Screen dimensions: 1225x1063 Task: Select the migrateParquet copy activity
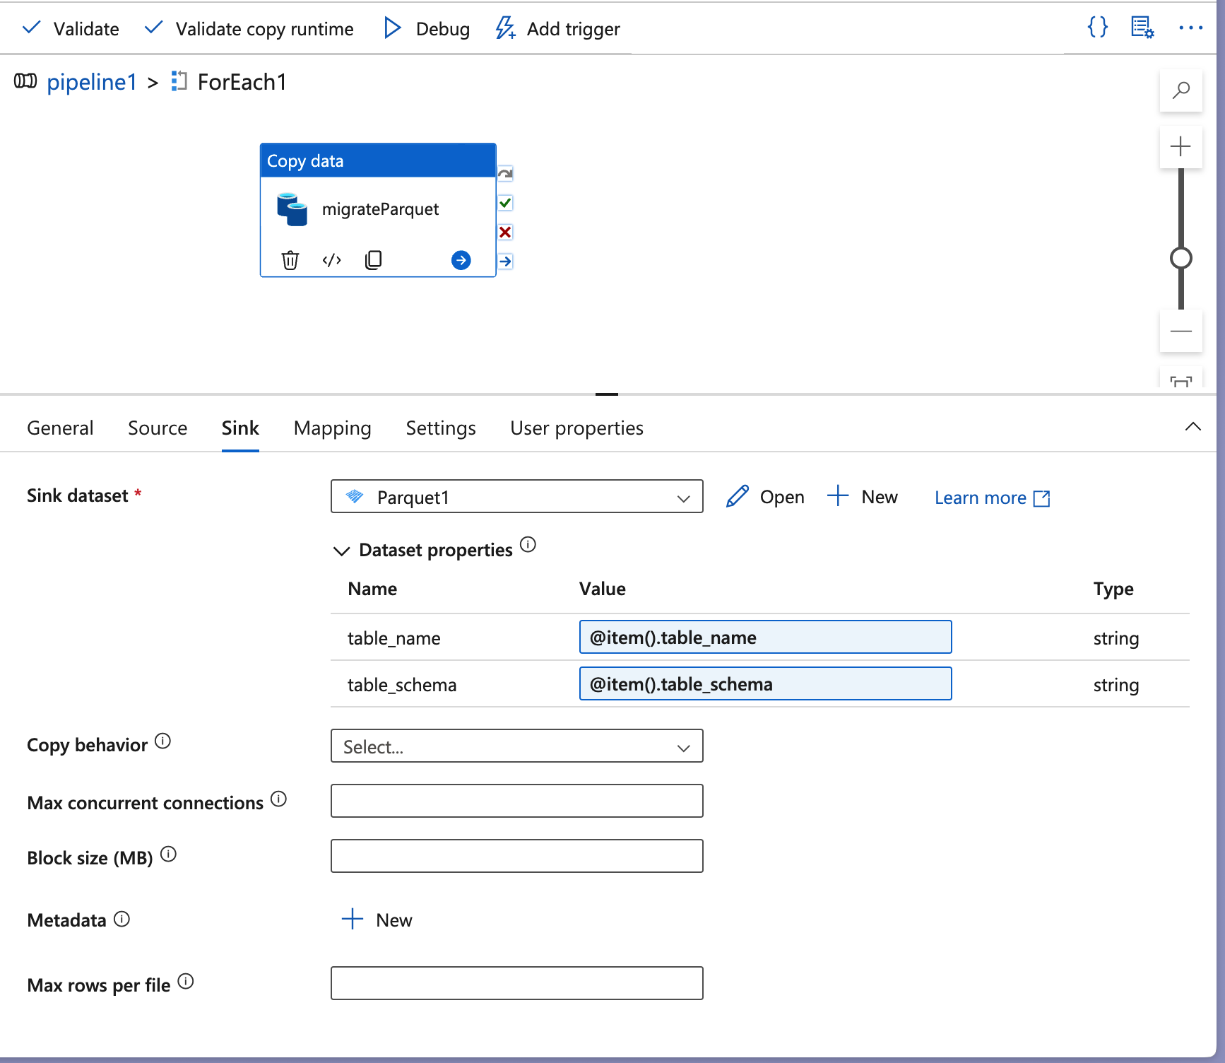tap(378, 209)
